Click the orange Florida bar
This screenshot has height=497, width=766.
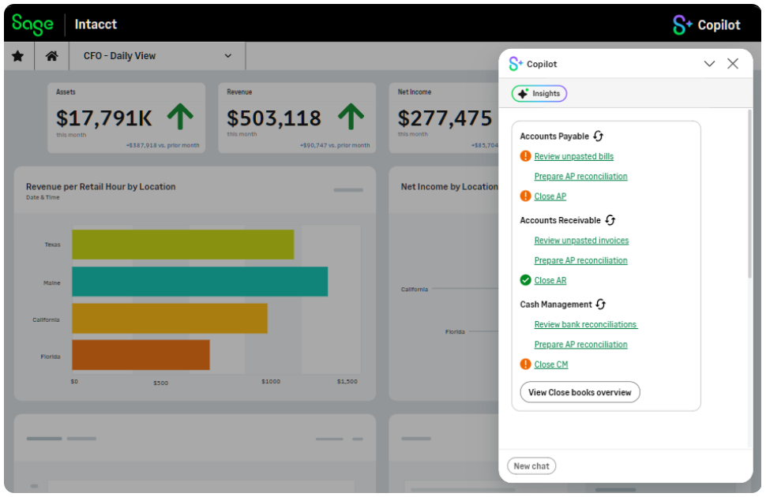coord(141,355)
